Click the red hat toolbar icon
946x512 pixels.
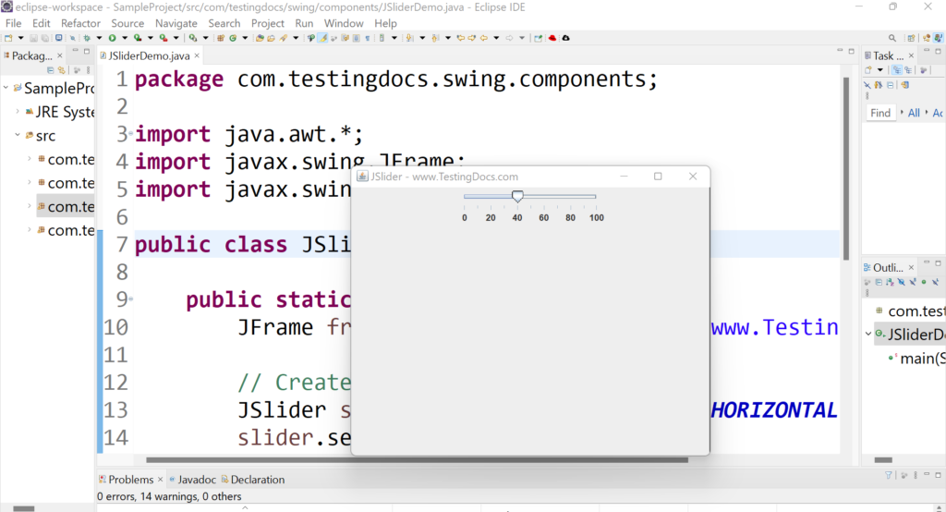coord(552,38)
